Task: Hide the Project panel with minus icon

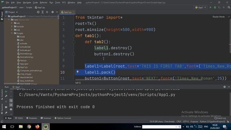Action: (x=57, y=12)
